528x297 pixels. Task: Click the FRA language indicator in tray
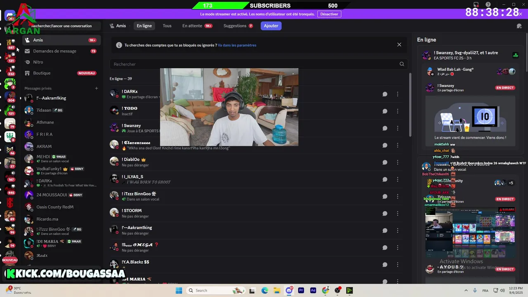tap(486, 290)
